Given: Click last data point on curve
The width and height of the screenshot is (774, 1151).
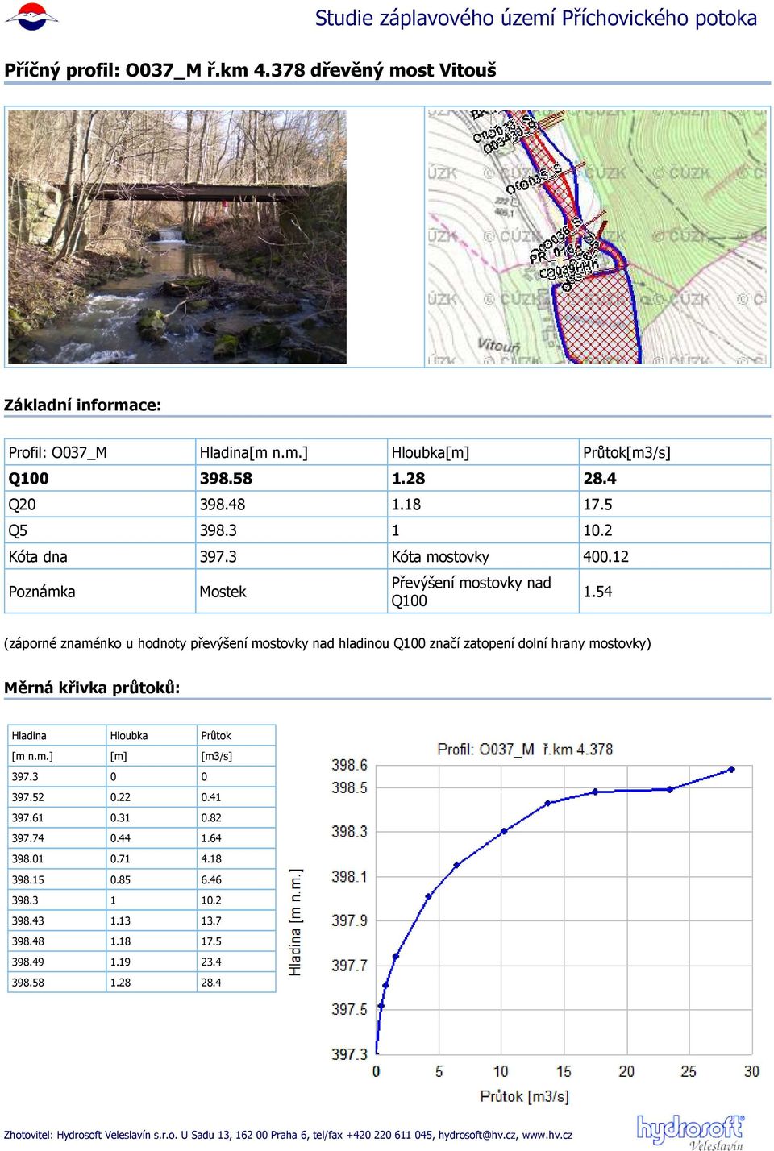Looking at the screenshot, I should pyautogui.click(x=731, y=770).
